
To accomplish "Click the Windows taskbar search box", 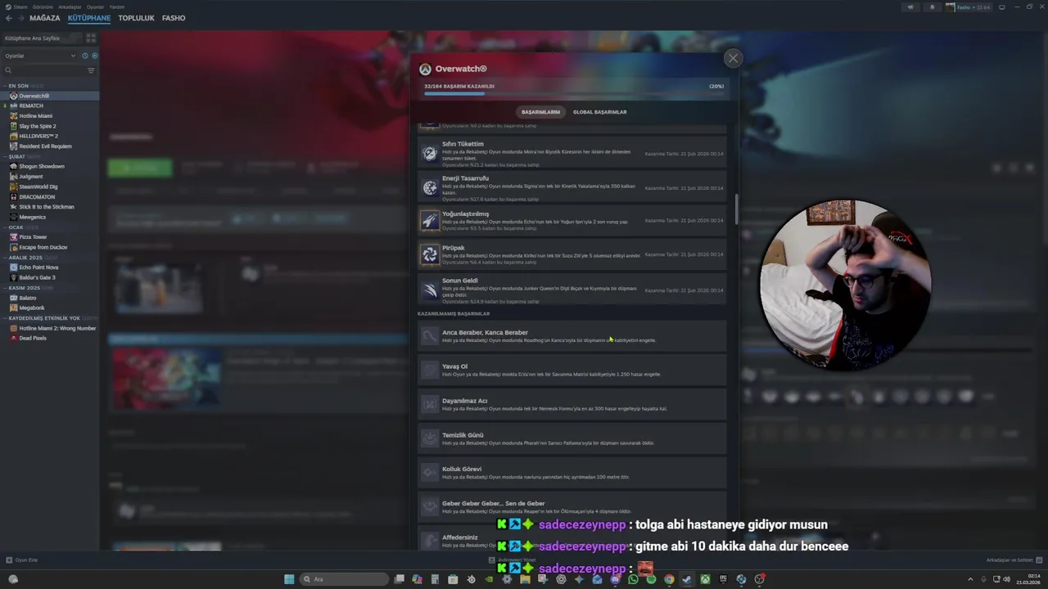I will (344, 579).
